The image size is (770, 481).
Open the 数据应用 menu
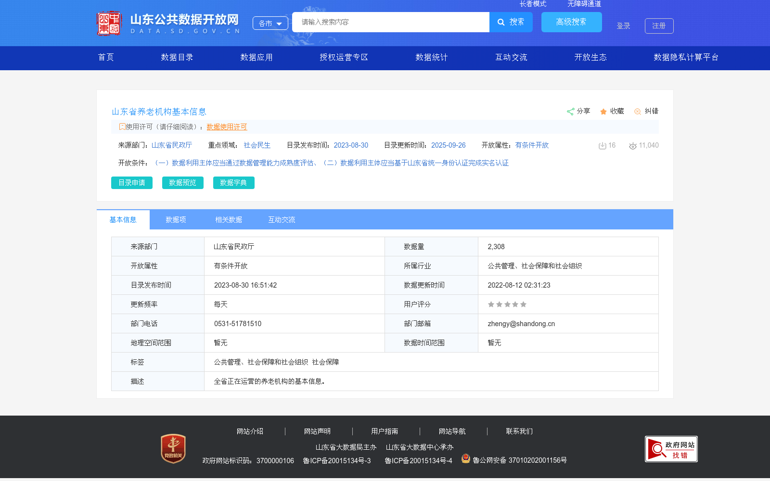pyautogui.click(x=257, y=57)
